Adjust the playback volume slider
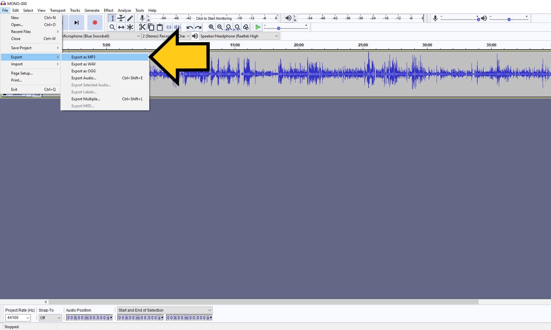Viewport: 551px width, 330px height. pos(510,19)
